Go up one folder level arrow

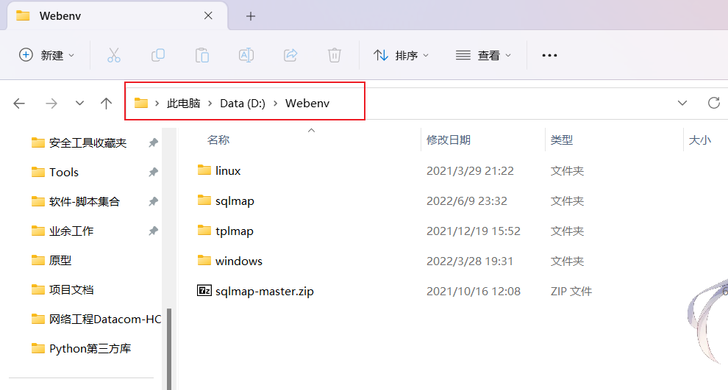coord(107,104)
